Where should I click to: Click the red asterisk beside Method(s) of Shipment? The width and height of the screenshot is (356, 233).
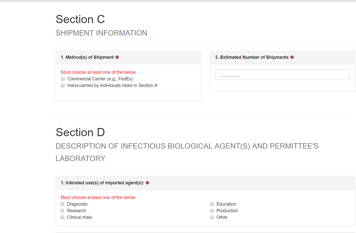[x=117, y=57]
